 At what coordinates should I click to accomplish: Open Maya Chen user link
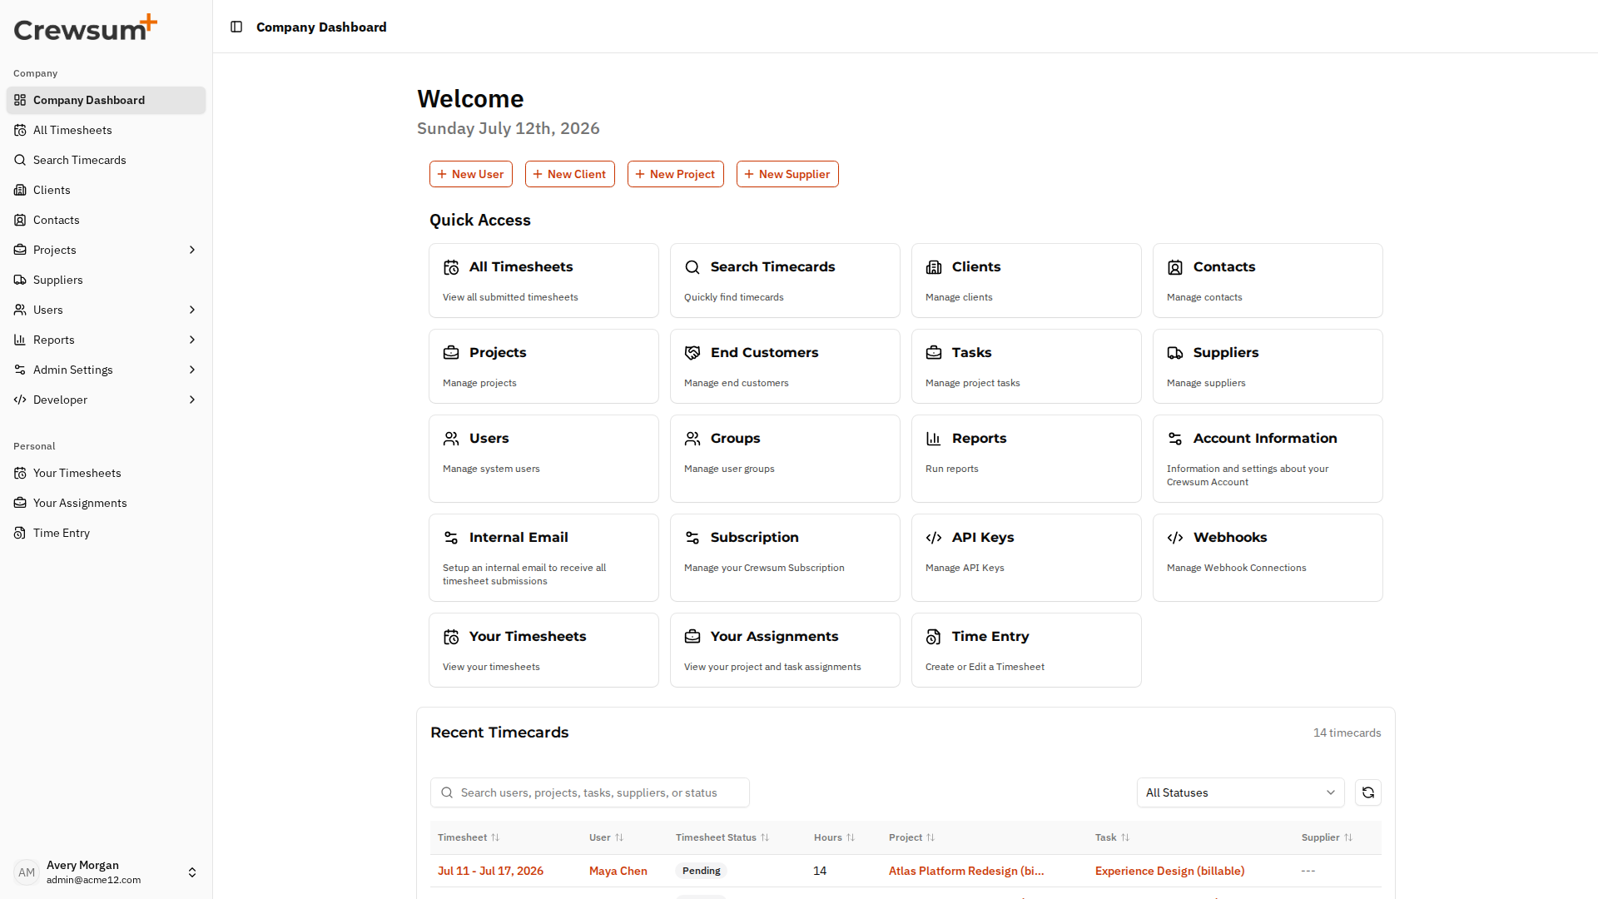point(618,871)
